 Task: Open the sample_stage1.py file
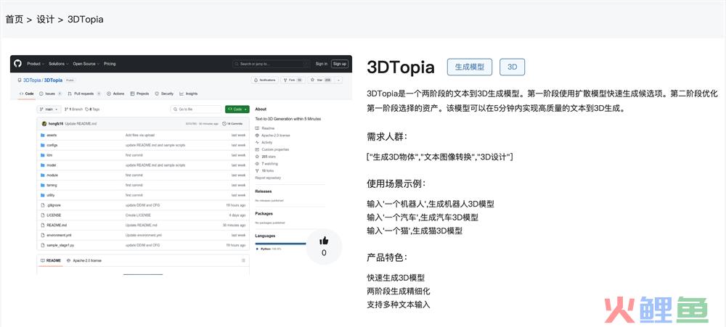(x=60, y=245)
